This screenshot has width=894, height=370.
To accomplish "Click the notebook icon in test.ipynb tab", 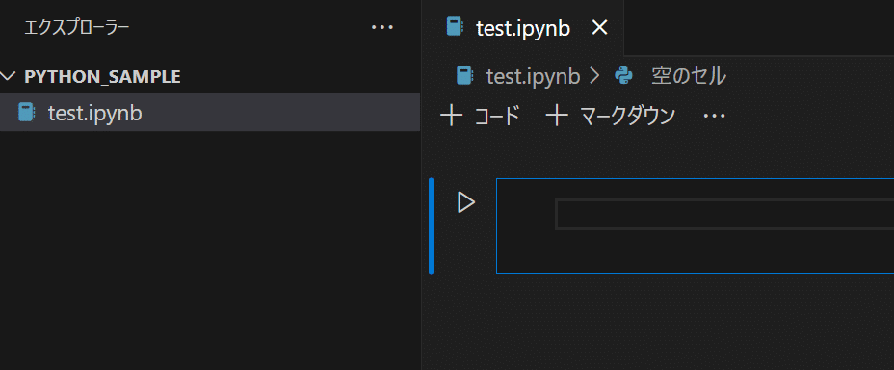I will [454, 27].
